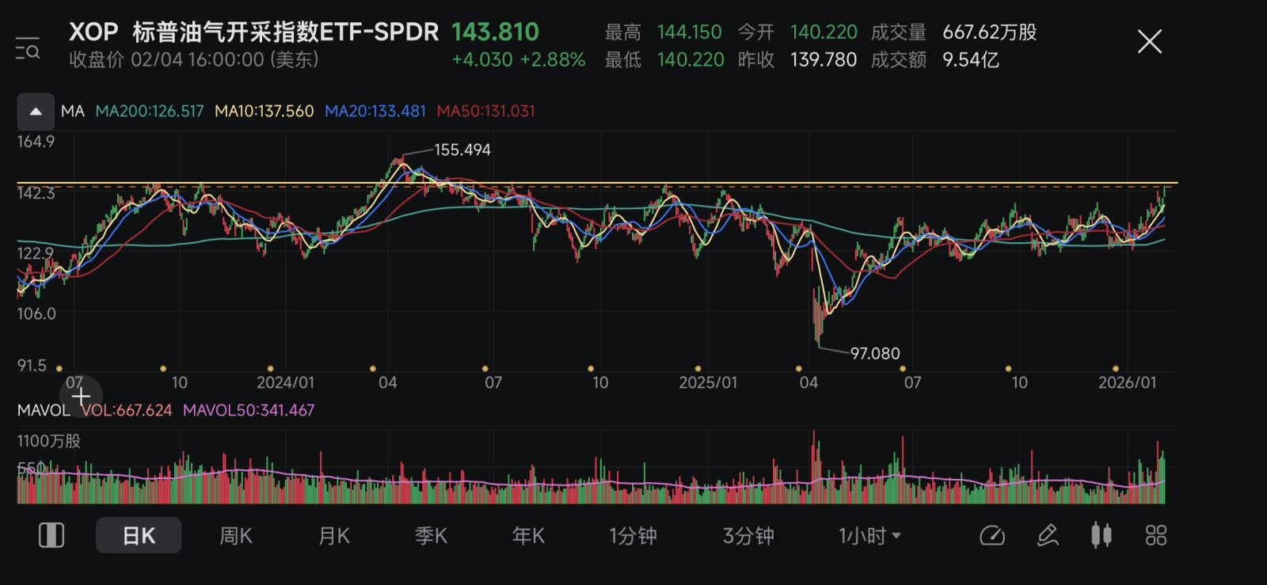Activate the drawing pencil tool
This screenshot has width=1267, height=585.
(1048, 536)
